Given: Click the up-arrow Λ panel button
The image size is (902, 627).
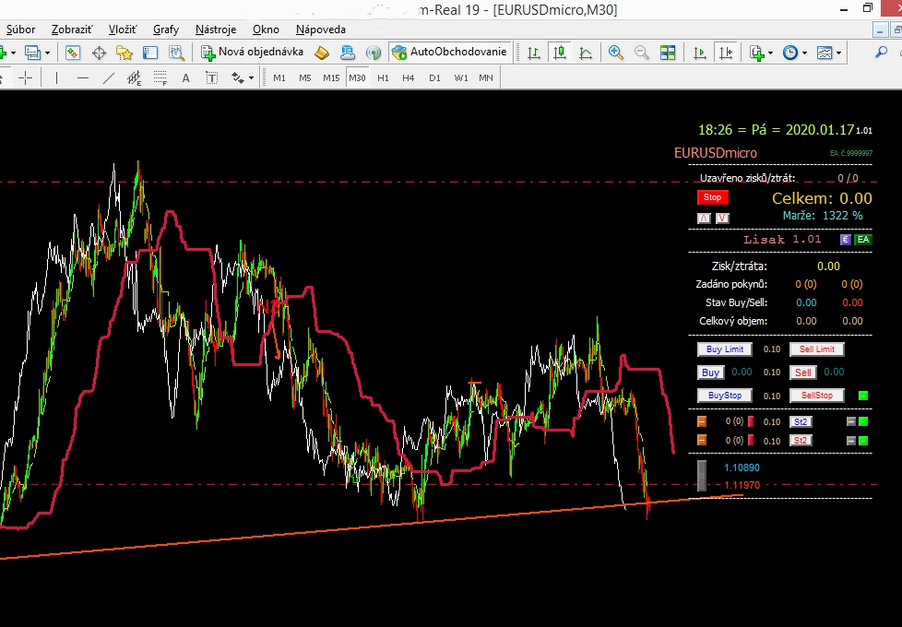Looking at the screenshot, I should (x=704, y=218).
